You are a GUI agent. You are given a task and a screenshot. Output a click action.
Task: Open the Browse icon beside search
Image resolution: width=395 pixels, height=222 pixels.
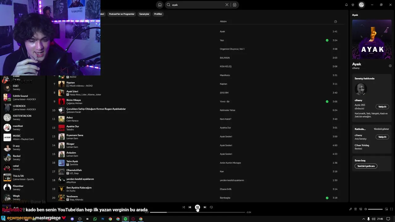click(x=235, y=5)
